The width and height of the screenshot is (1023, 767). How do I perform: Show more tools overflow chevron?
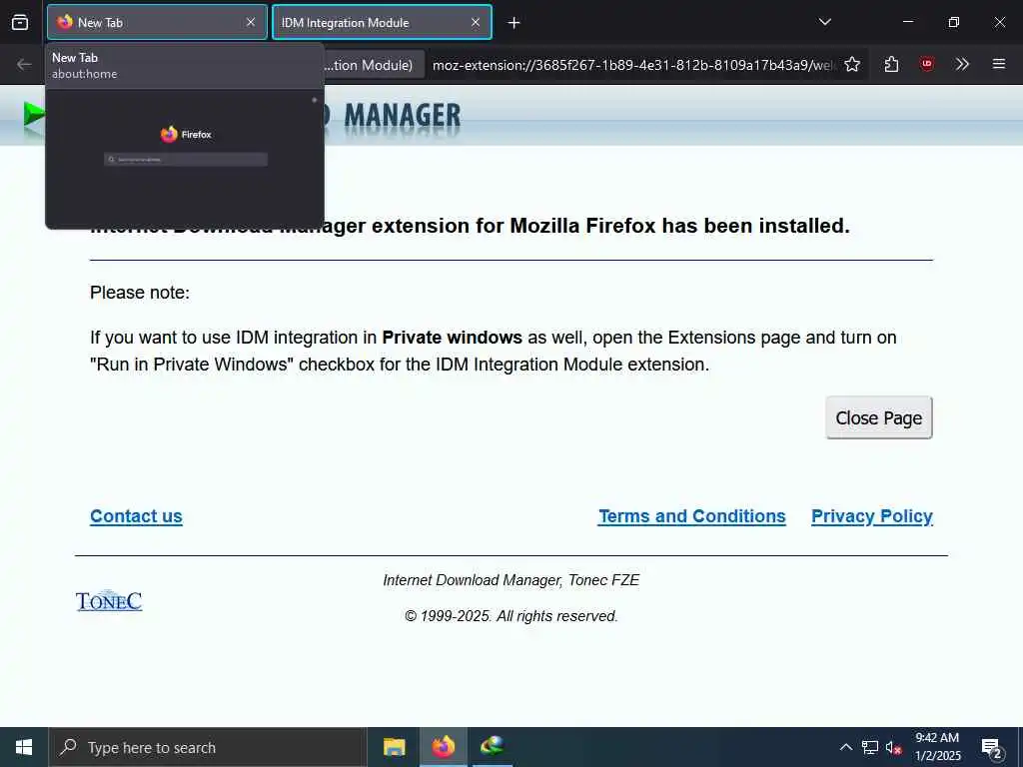pos(962,64)
